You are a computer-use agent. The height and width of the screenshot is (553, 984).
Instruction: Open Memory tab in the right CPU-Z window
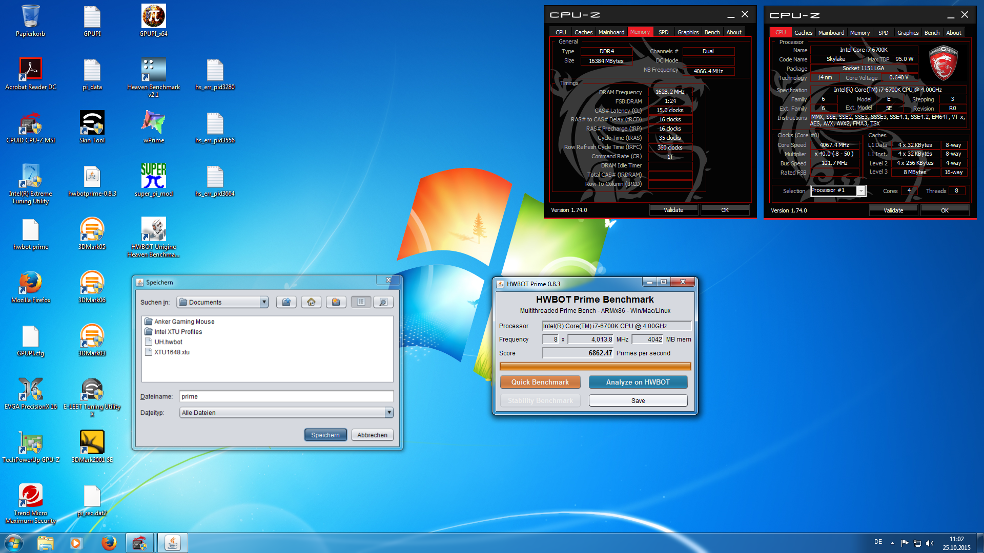click(x=859, y=32)
